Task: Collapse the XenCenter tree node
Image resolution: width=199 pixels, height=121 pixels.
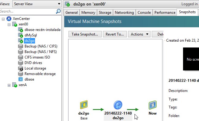Action: (3, 19)
